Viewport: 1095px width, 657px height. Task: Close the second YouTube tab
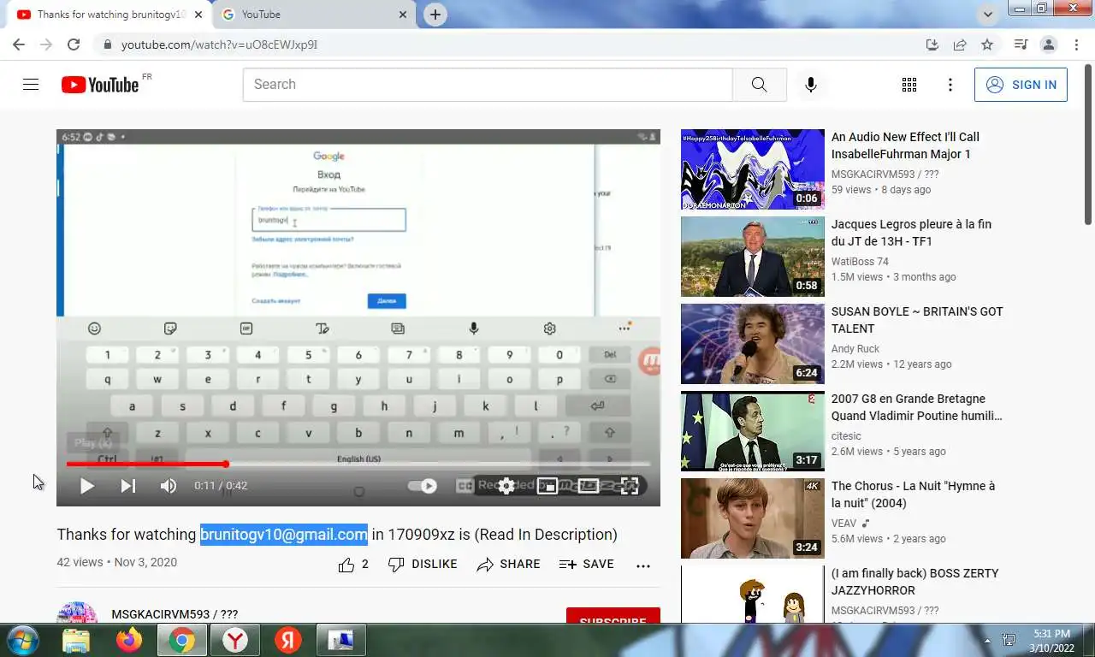pos(403,15)
